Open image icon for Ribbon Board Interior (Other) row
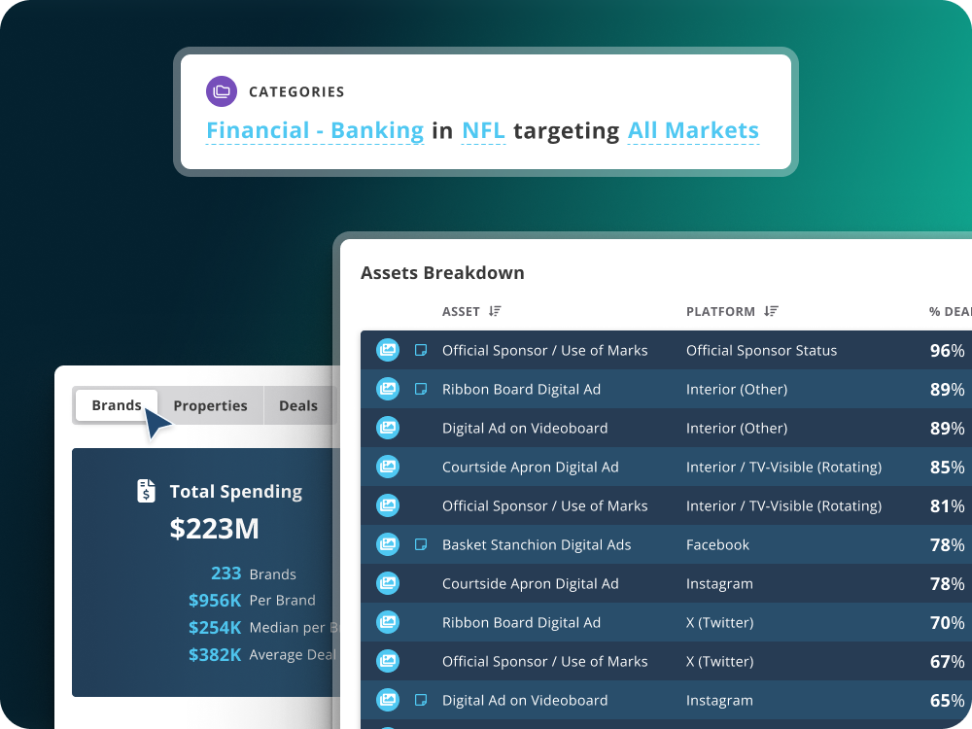This screenshot has height=729, width=972. [x=388, y=390]
